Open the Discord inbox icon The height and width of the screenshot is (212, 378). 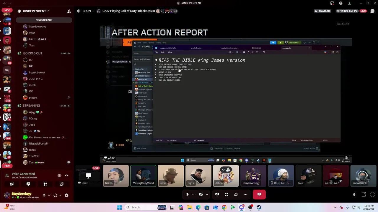332,3
